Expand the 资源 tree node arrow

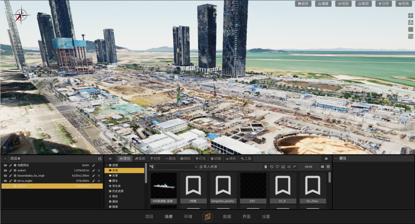pyautogui.click(x=107, y=165)
